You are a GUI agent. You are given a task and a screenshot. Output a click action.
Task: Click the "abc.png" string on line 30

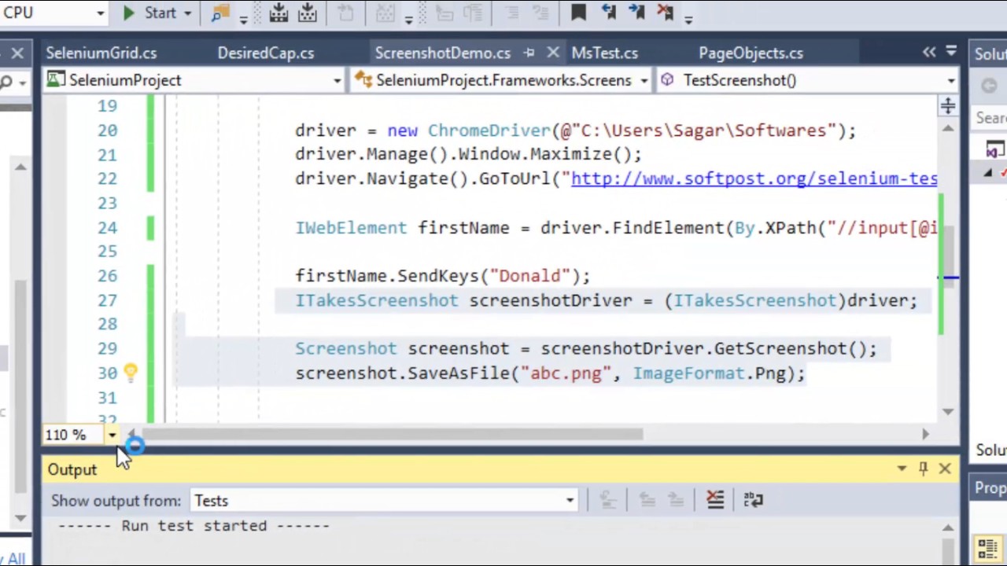pyautogui.click(x=566, y=373)
